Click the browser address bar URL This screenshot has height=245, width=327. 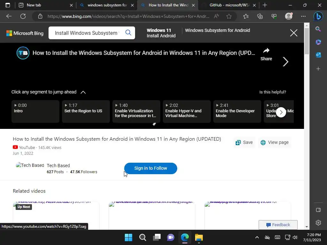coord(128,16)
